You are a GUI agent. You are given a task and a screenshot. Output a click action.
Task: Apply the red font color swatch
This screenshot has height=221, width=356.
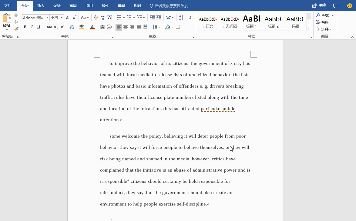92,27
